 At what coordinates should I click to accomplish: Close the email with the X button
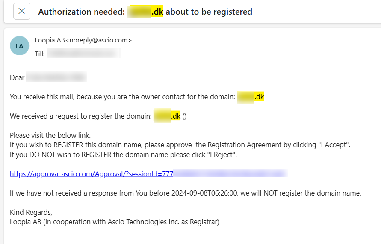[22, 11]
